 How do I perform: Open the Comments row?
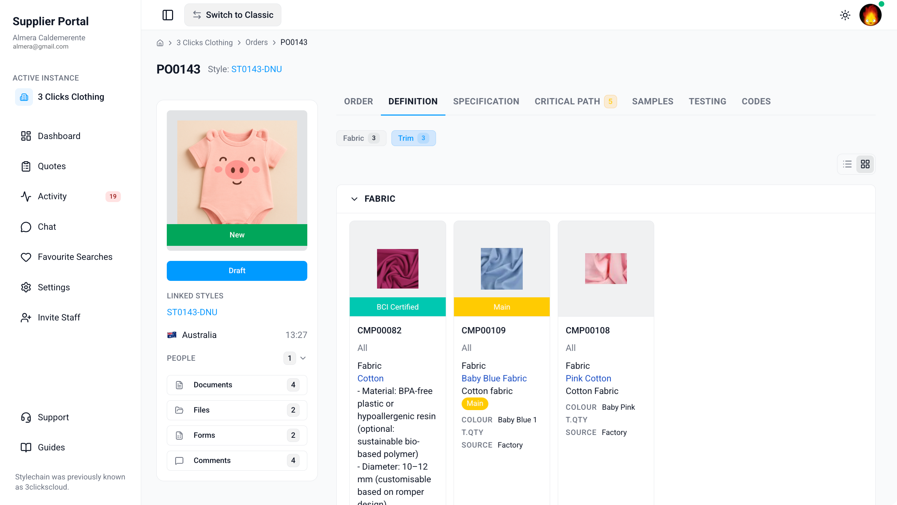237,461
